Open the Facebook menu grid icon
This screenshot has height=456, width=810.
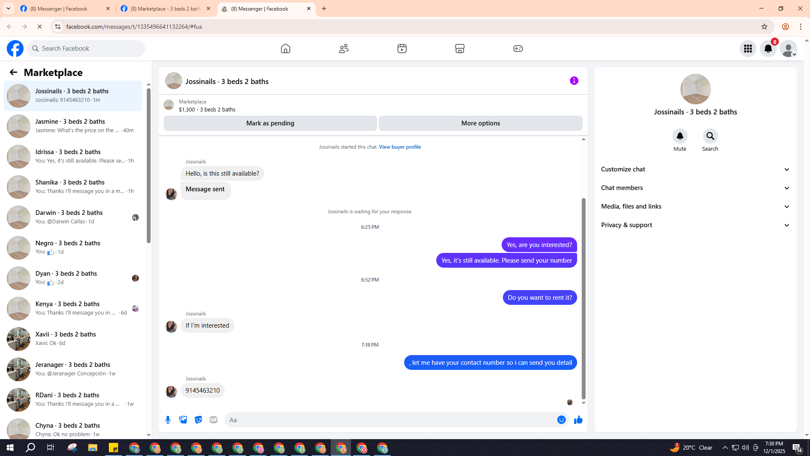pos(748,49)
